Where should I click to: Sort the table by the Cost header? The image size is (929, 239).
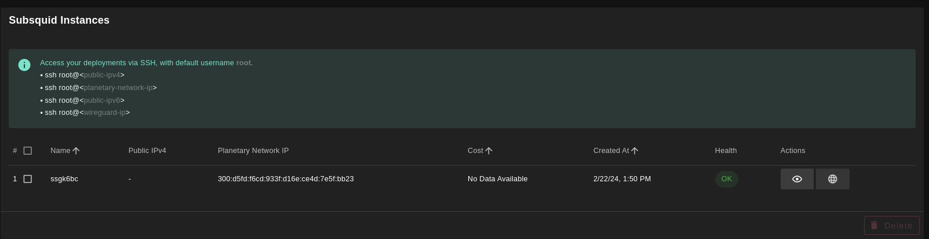point(475,151)
